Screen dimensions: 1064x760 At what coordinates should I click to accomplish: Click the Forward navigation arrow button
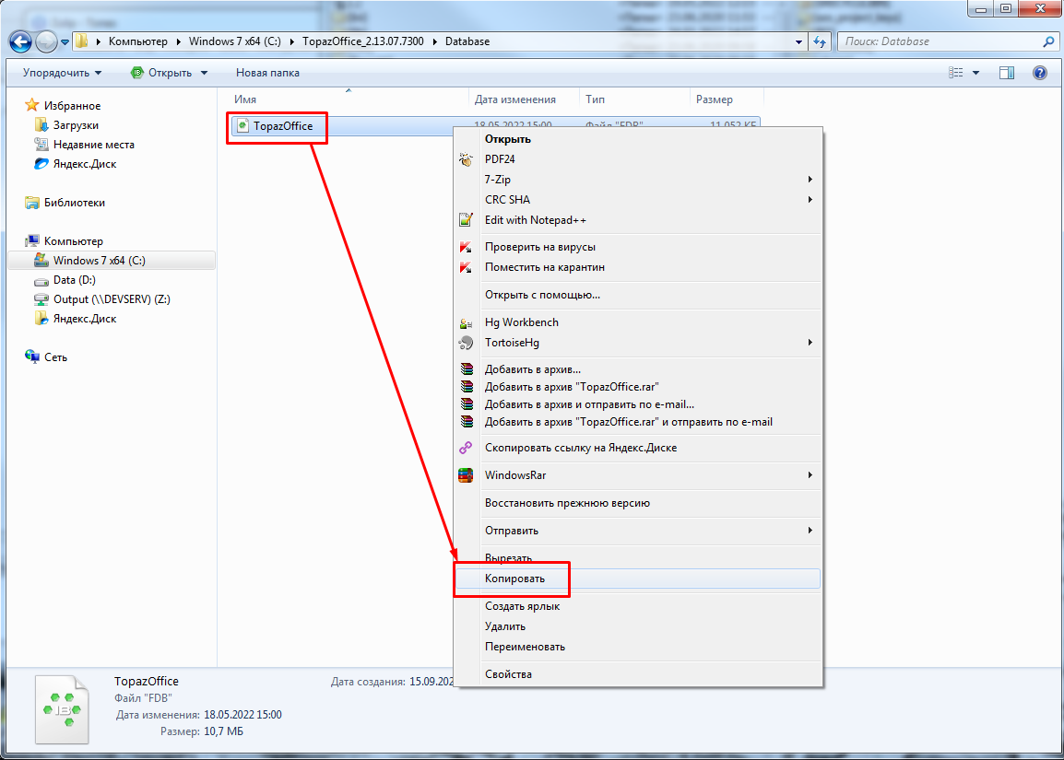coord(46,42)
